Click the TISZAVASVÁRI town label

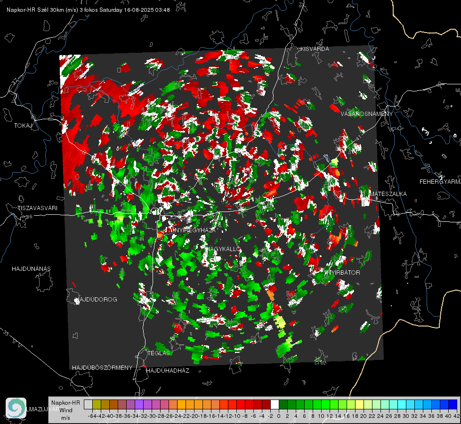[38, 208]
